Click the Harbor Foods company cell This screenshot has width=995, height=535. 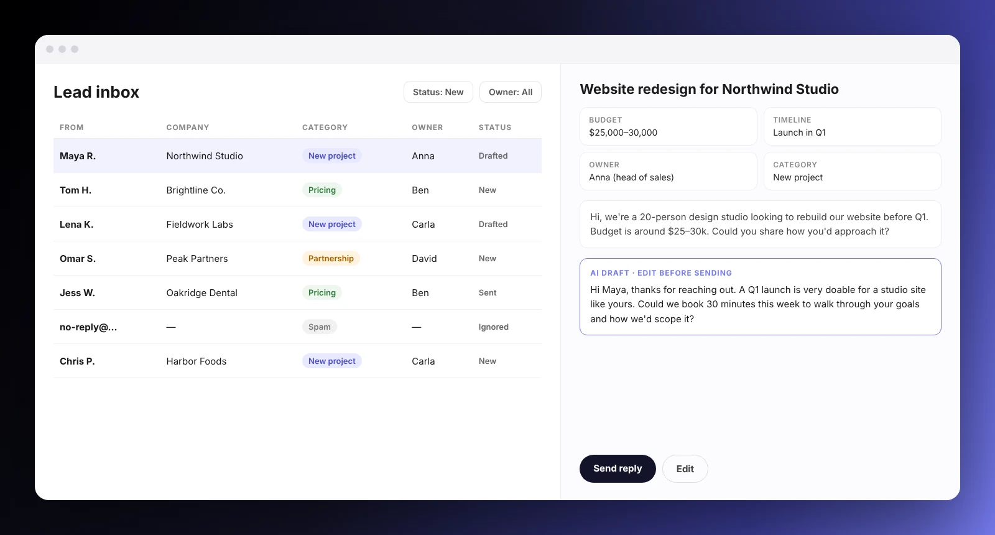coord(197,361)
